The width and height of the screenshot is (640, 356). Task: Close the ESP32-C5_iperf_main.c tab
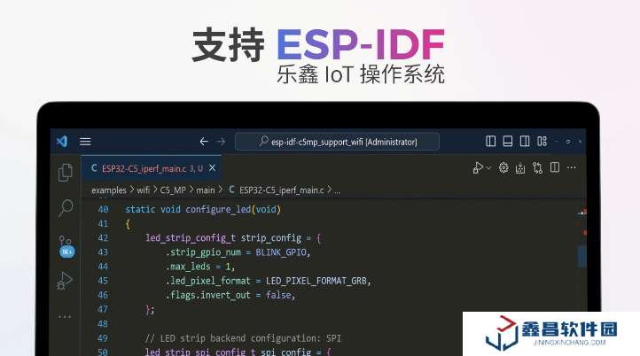(x=214, y=167)
